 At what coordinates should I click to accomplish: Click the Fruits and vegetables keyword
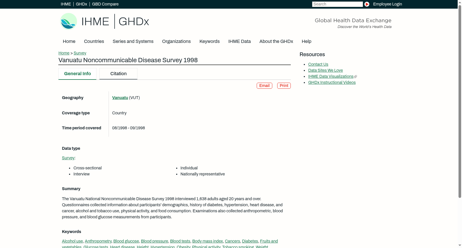(269, 241)
